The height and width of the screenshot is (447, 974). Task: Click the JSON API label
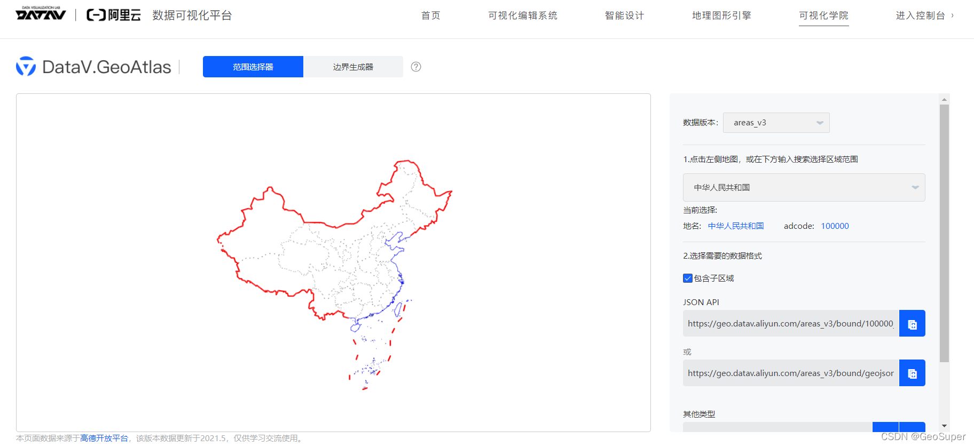click(x=701, y=302)
